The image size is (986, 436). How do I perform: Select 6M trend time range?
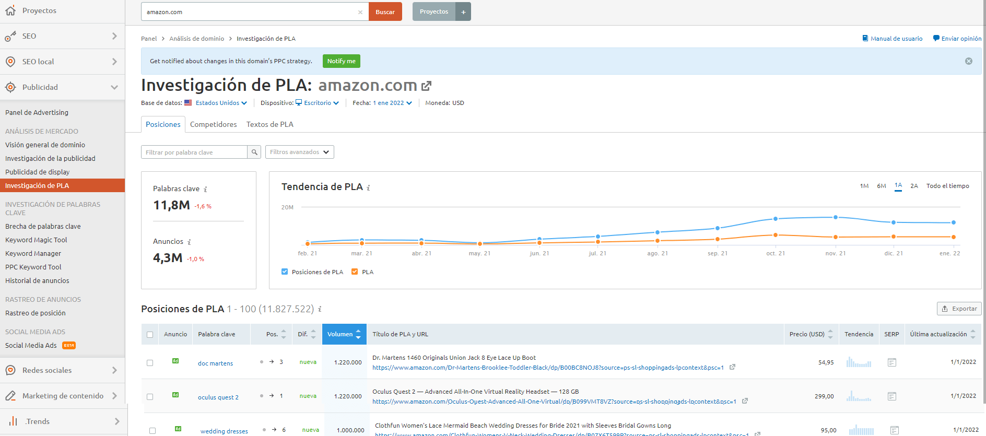click(x=882, y=186)
